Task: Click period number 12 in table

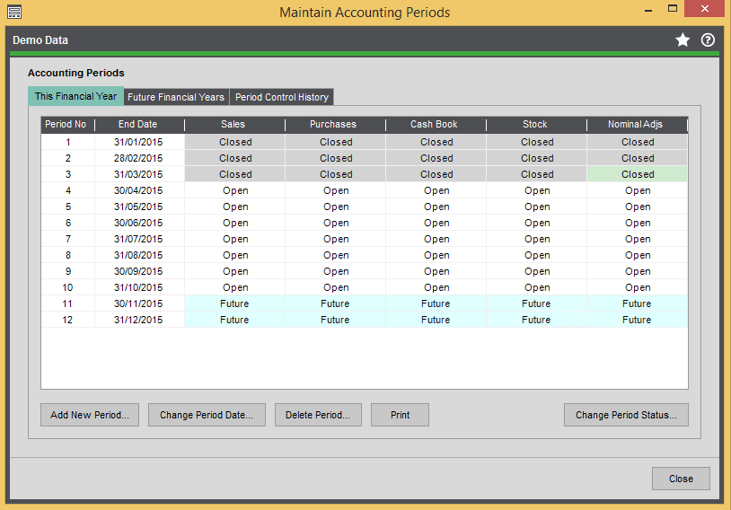Action: coord(68,320)
